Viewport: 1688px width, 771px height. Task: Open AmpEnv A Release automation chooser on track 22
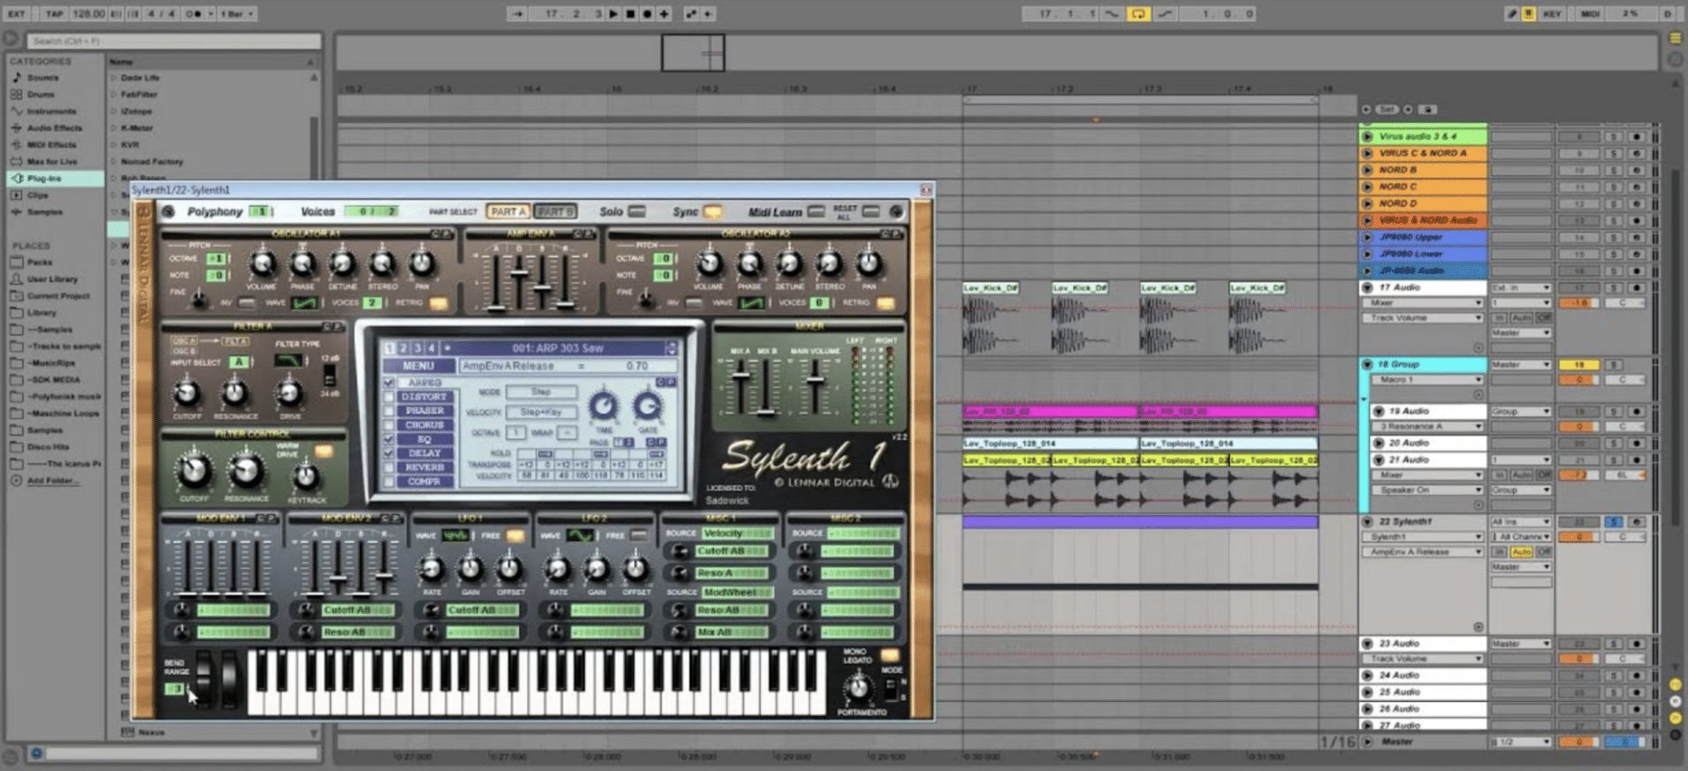1422,552
